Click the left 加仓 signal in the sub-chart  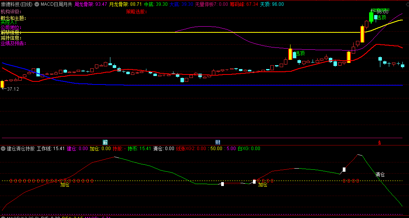[x=65, y=185]
